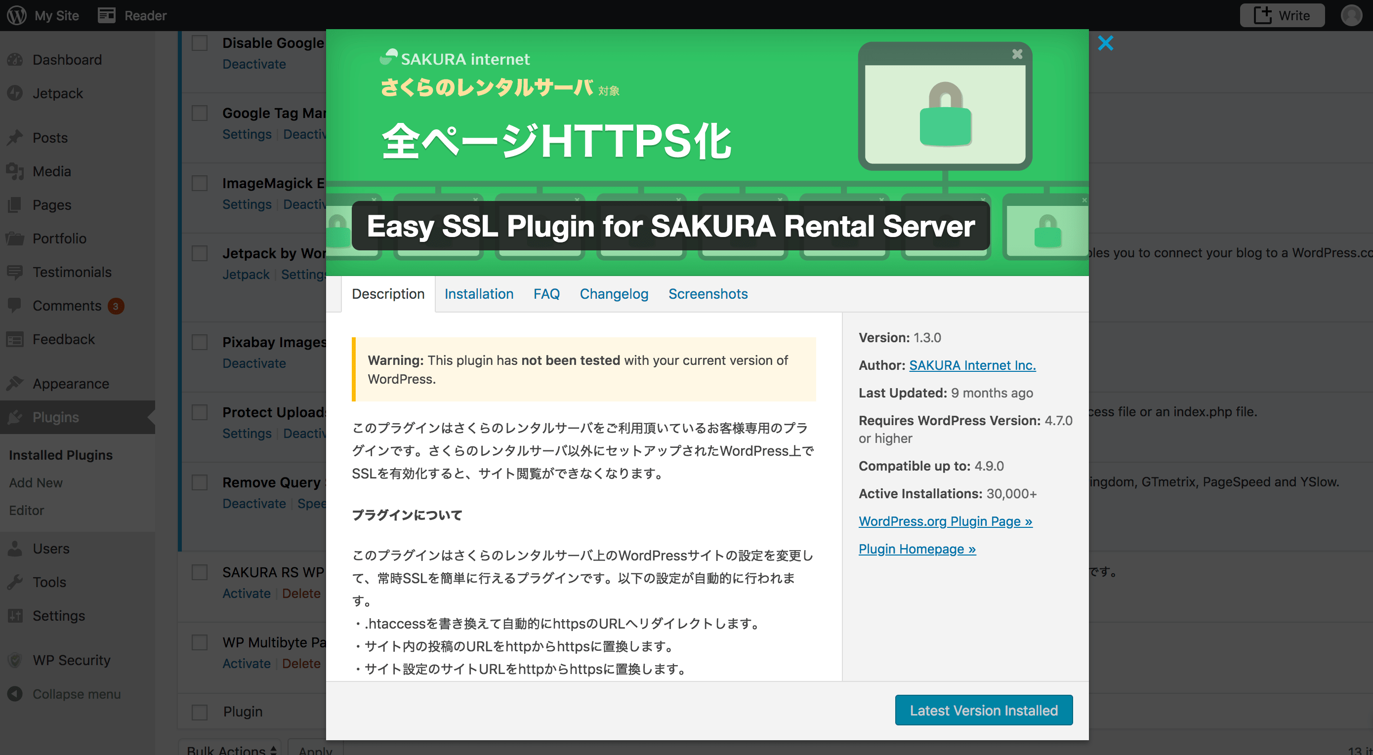Click Settings under Google Tag Manager

[x=247, y=134]
